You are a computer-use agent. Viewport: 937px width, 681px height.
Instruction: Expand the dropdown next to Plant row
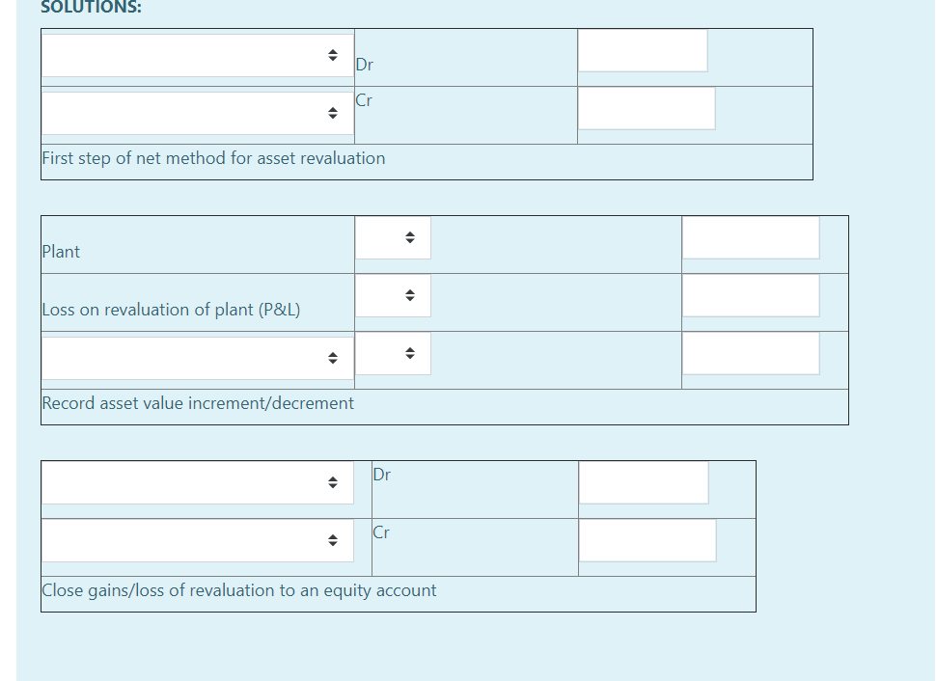coord(393,237)
